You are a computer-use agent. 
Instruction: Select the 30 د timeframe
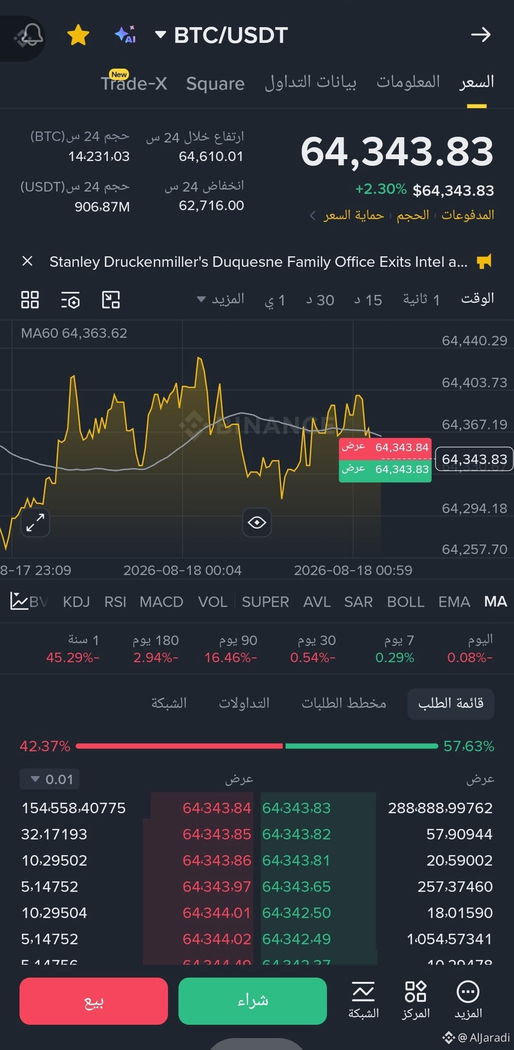coord(320,300)
